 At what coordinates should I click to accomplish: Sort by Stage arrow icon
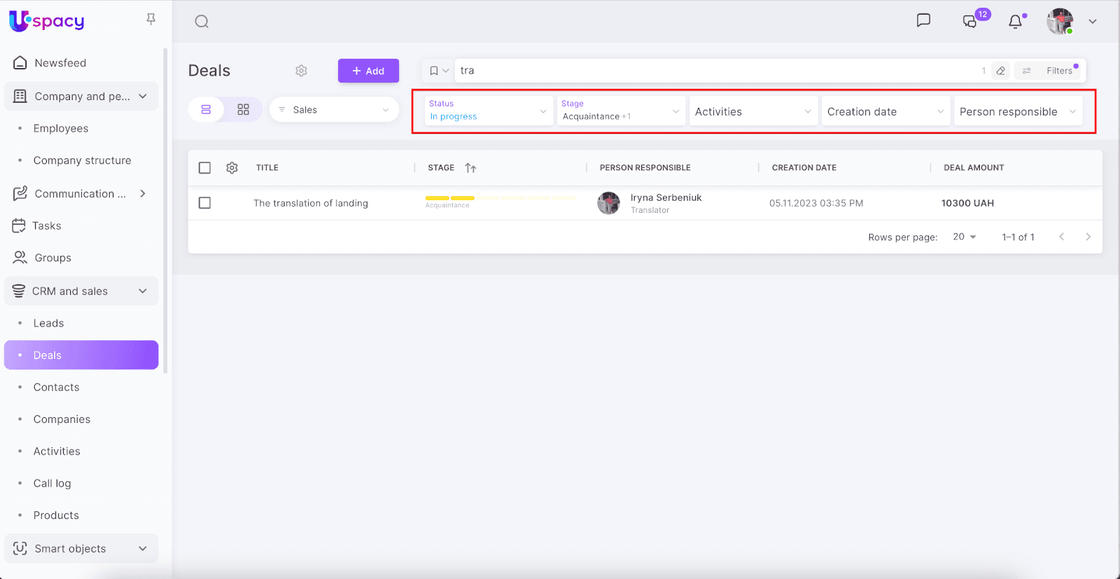[470, 168]
